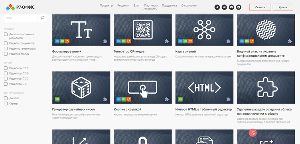This screenshot has width=300, height=144.
Task: Open the R7-Office logo home link
Action: point(20,8)
